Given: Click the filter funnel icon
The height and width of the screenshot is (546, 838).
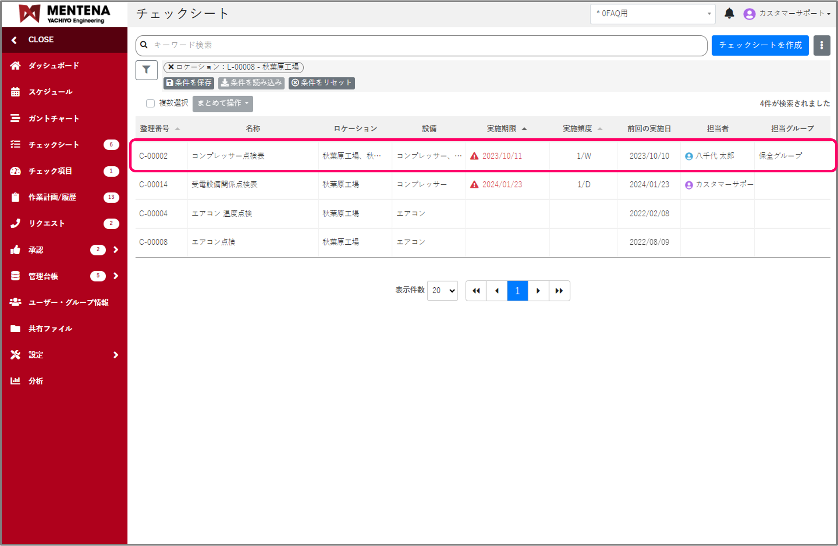Looking at the screenshot, I should coord(146,70).
